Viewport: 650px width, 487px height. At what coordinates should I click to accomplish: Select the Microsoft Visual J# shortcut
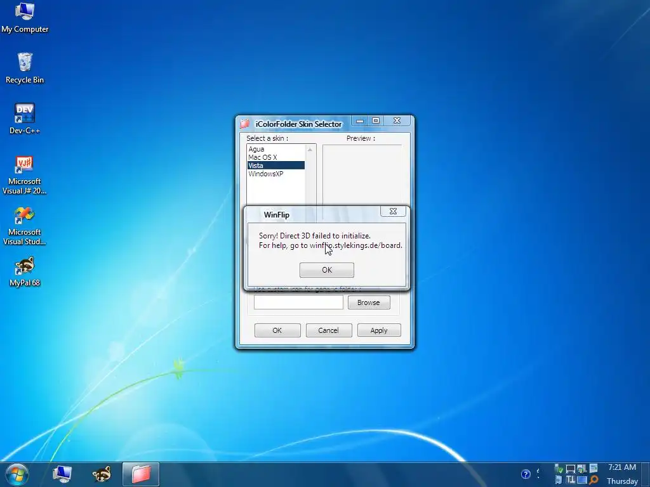25,175
